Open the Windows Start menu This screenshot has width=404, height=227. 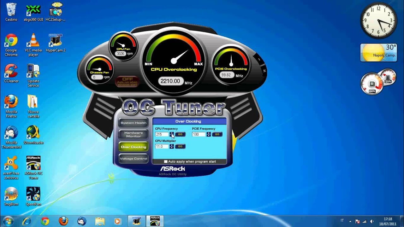8,221
